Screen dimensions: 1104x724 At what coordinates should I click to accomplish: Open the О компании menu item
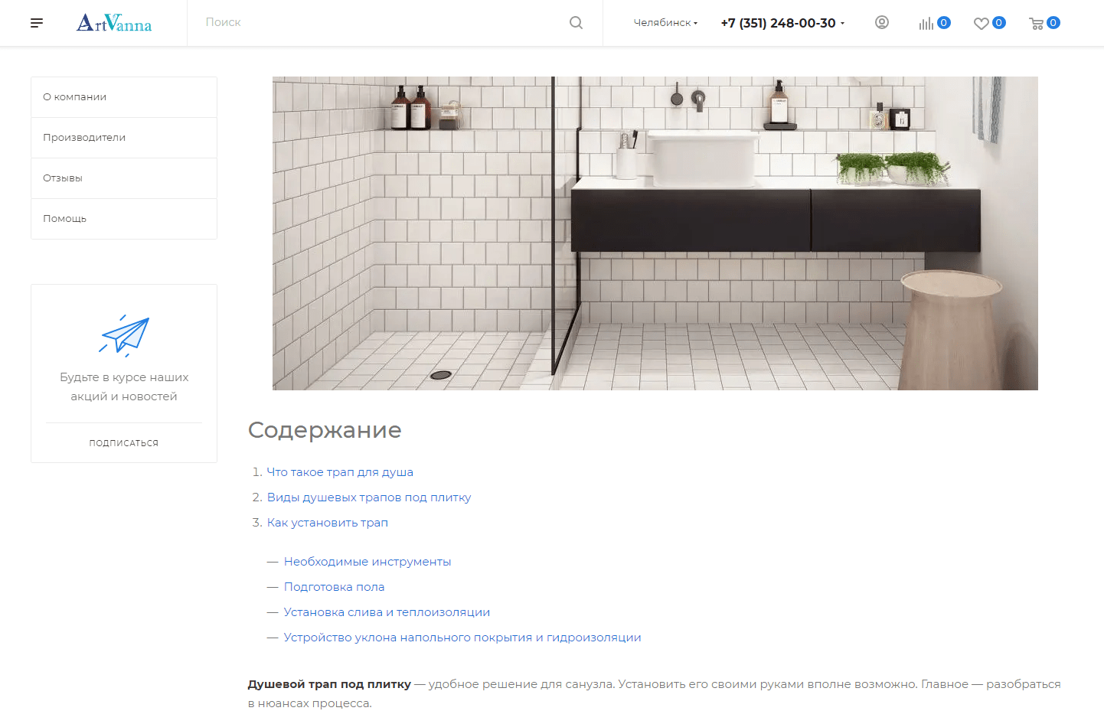[124, 97]
